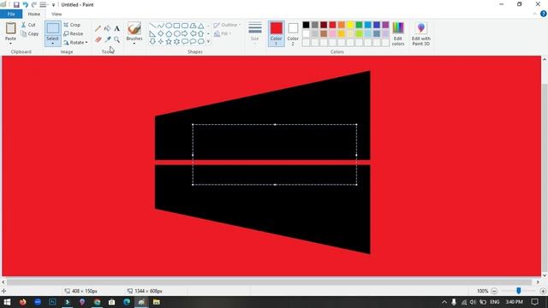This screenshot has width=548, height=308.
Task: Select the Magnifier tool
Action: (x=116, y=39)
